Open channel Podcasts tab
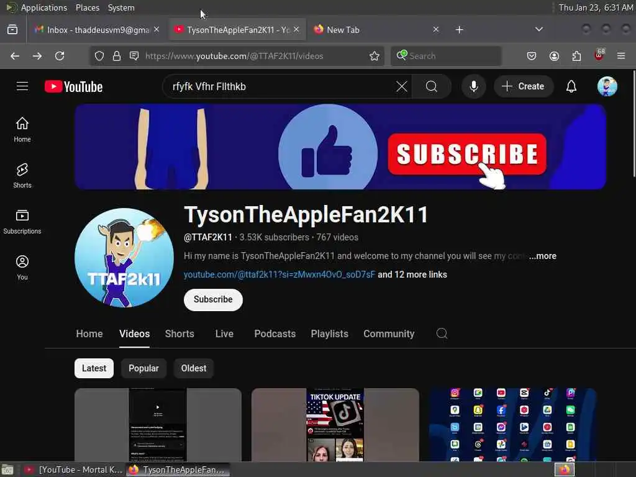The image size is (636, 477). click(x=275, y=334)
